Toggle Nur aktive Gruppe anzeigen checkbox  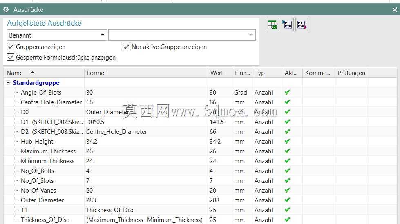pyautogui.click(x=126, y=47)
